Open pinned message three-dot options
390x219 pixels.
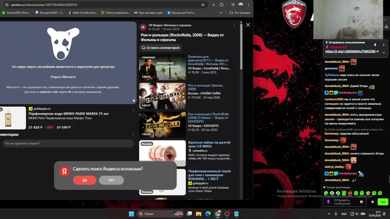tap(384, 45)
